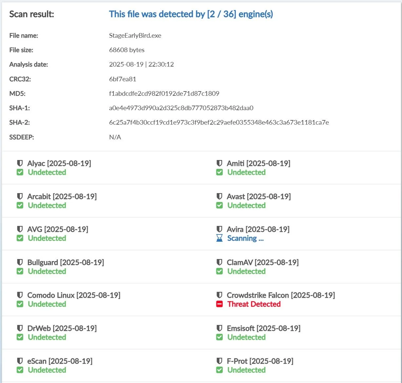Click the Arcabit [2025-08-19] engine name
The width and height of the screenshot is (402, 383).
tap(62, 196)
